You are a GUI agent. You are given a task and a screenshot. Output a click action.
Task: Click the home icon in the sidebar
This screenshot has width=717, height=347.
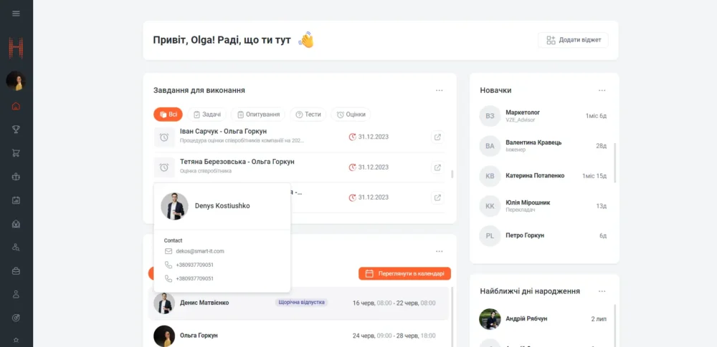[16, 107]
